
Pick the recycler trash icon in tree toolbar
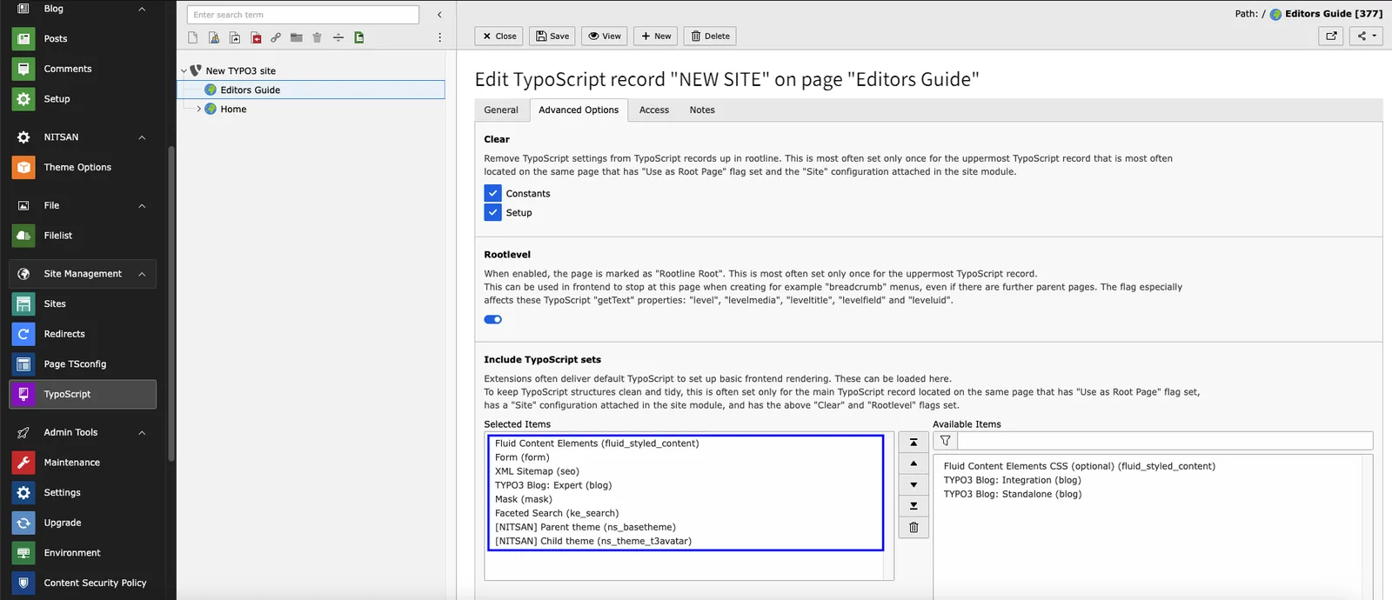click(x=317, y=37)
